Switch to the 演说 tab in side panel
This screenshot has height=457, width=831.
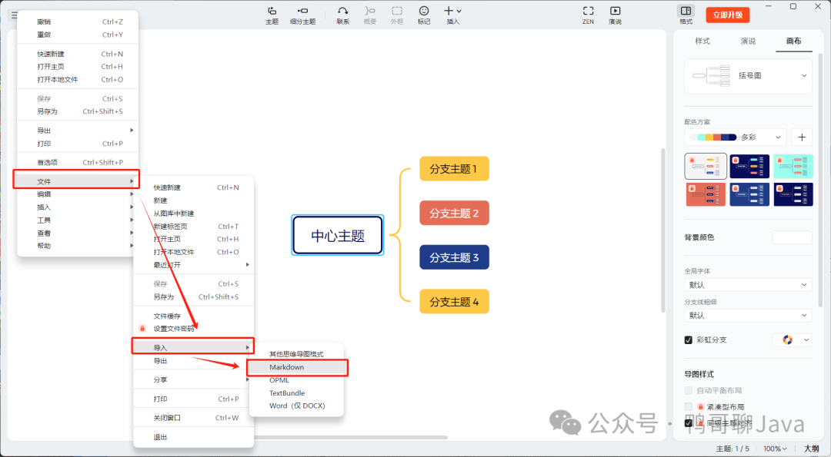pyautogui.click(x=748, y=41)
